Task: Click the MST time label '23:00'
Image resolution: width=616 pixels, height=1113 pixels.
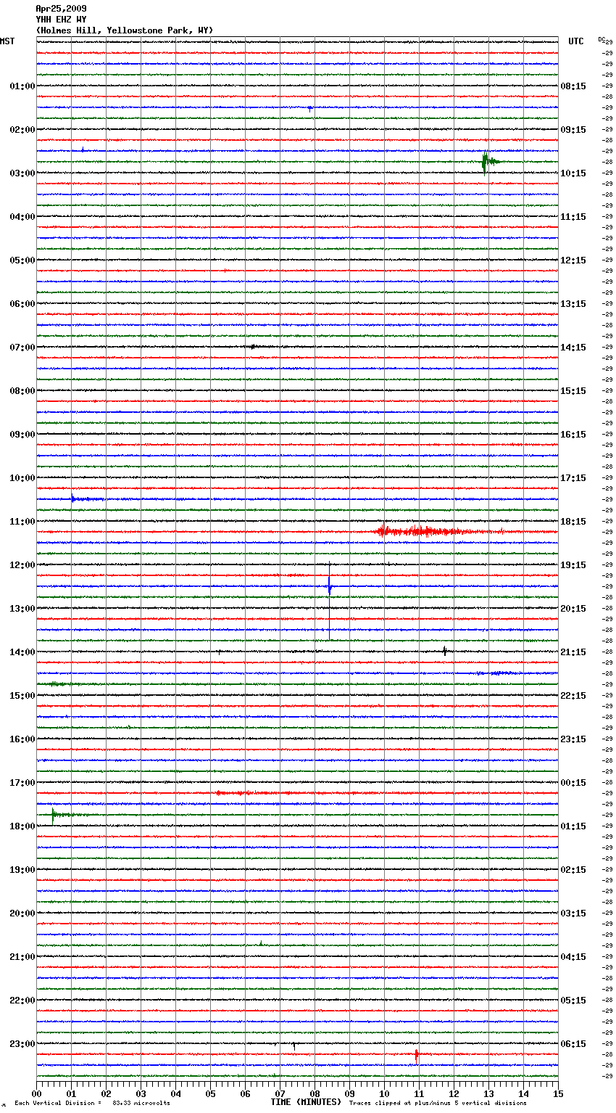Action: click(22, 1044)
